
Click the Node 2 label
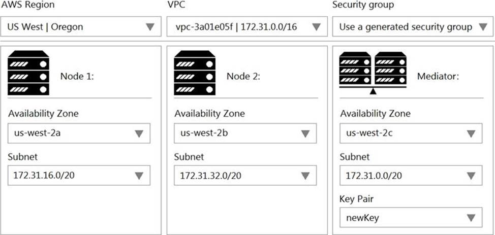(x=243, y=77)
